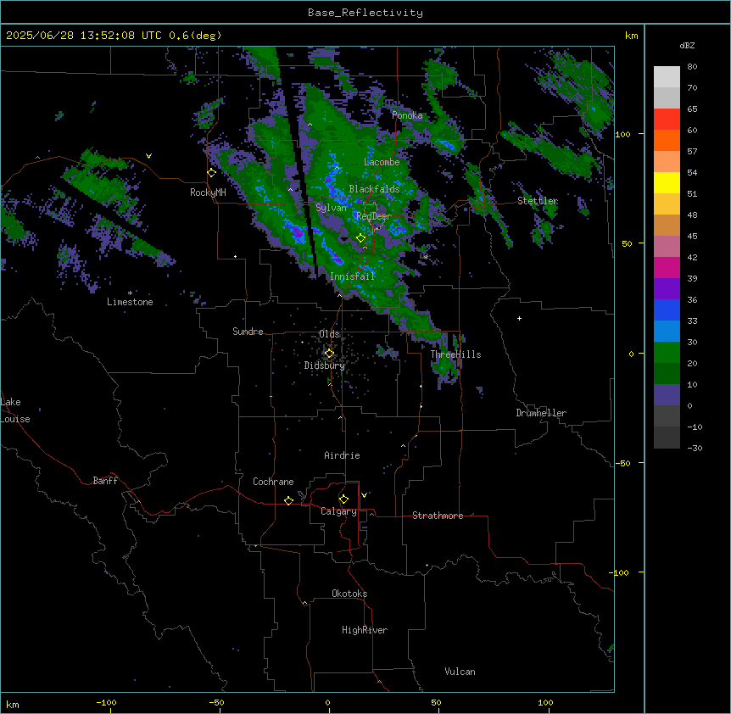Click the Airdrie city label
731x714 pixels.
342,455
